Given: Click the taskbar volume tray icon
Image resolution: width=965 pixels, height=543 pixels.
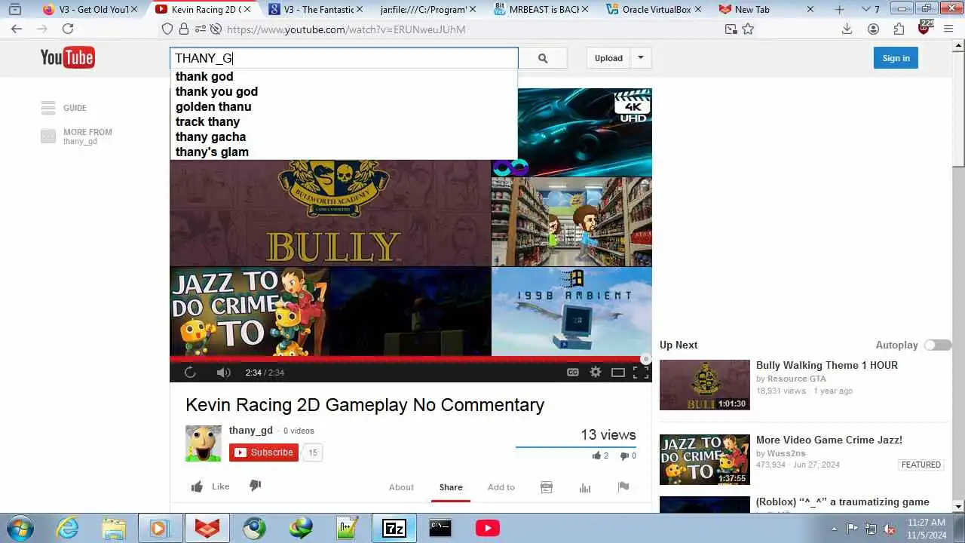Looking at the screenshot, I should point(890,529).
